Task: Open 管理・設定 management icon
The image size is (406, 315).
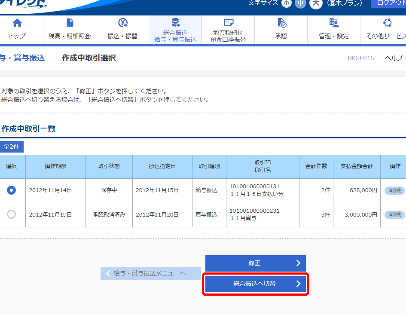Action: (x=334, y=23)
